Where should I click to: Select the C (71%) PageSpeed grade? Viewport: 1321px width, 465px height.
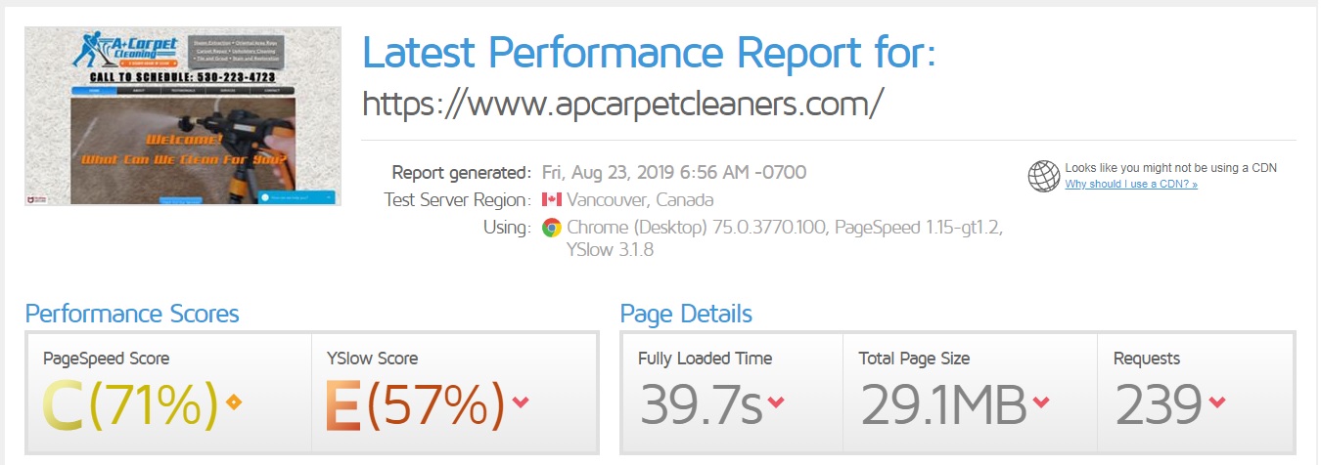pyautogui.click(x=131, y=404)
